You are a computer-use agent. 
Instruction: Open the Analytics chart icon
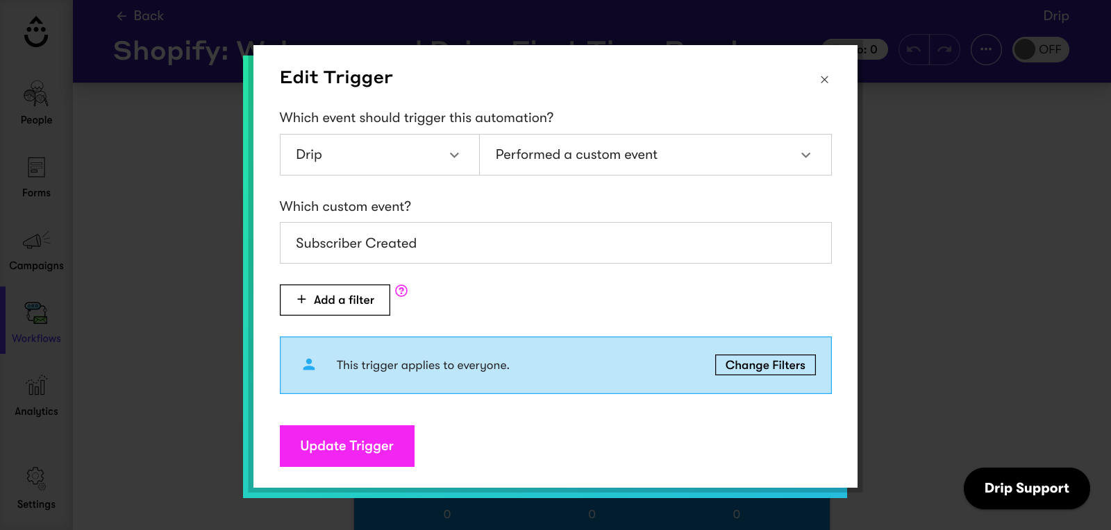click(x=36, y=386)
